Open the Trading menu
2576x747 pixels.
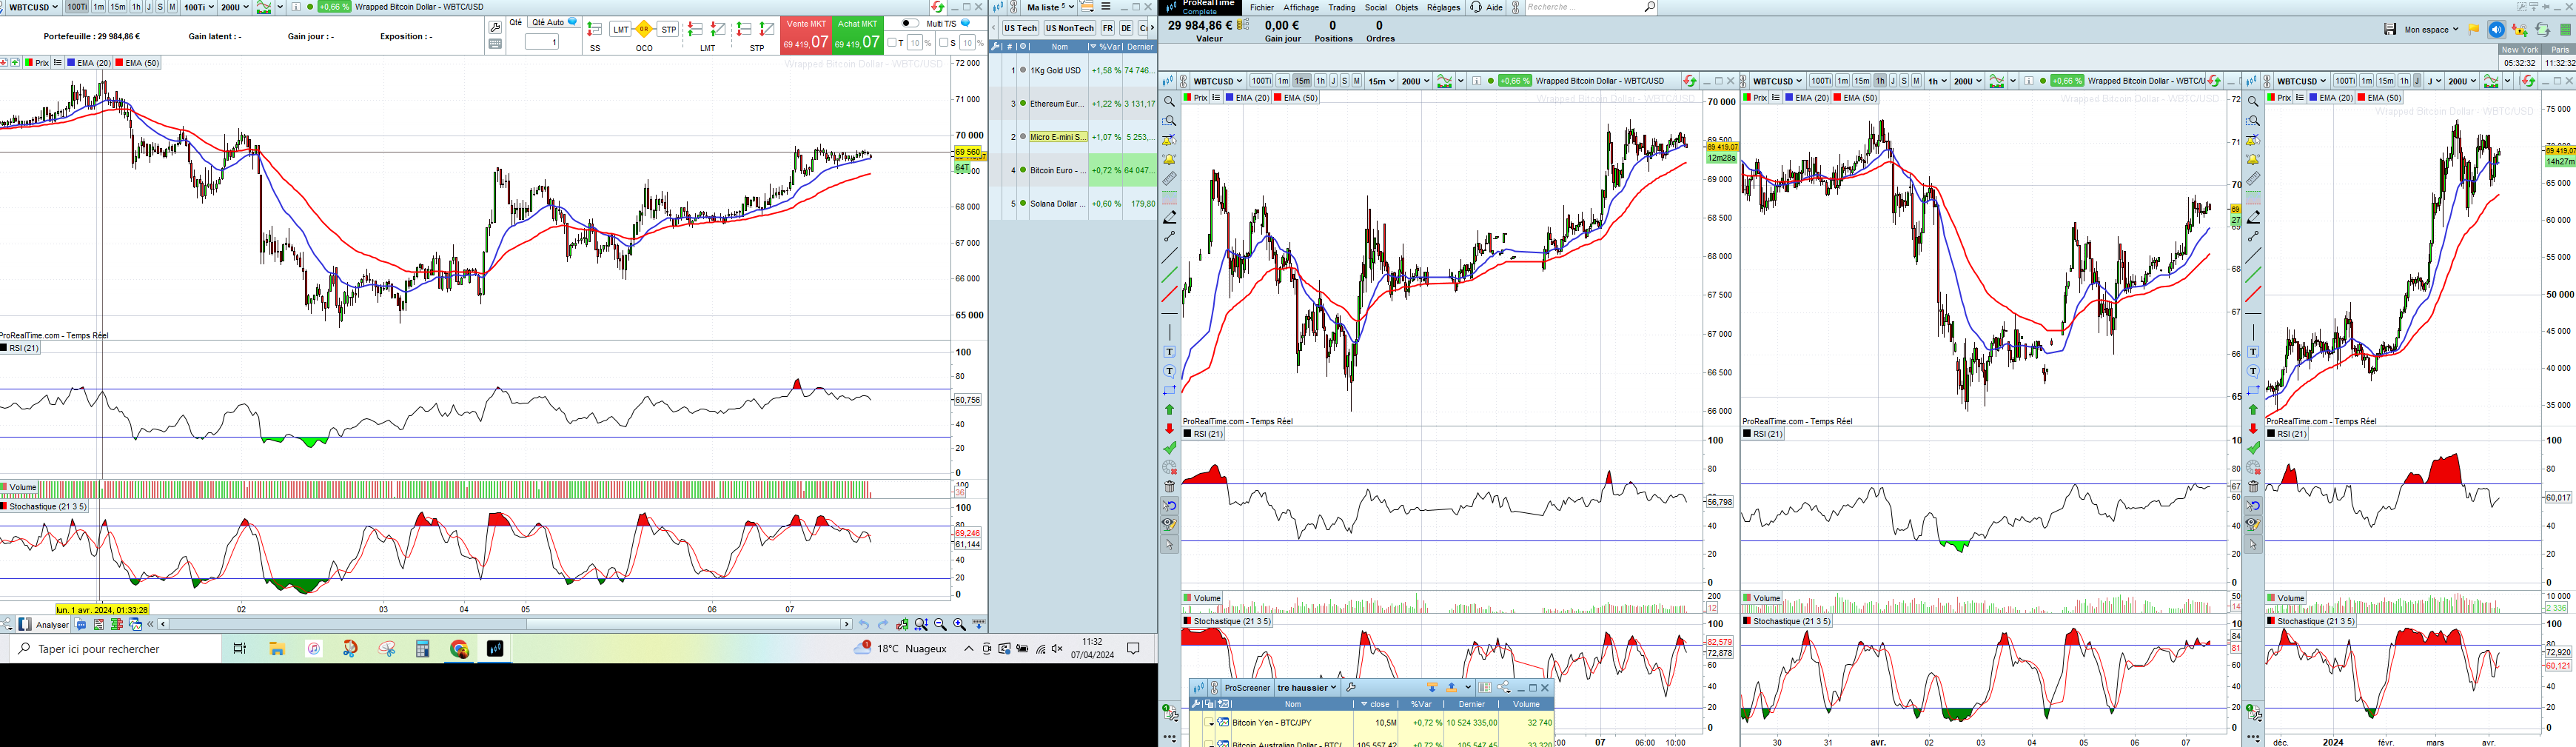[1341, 7]
